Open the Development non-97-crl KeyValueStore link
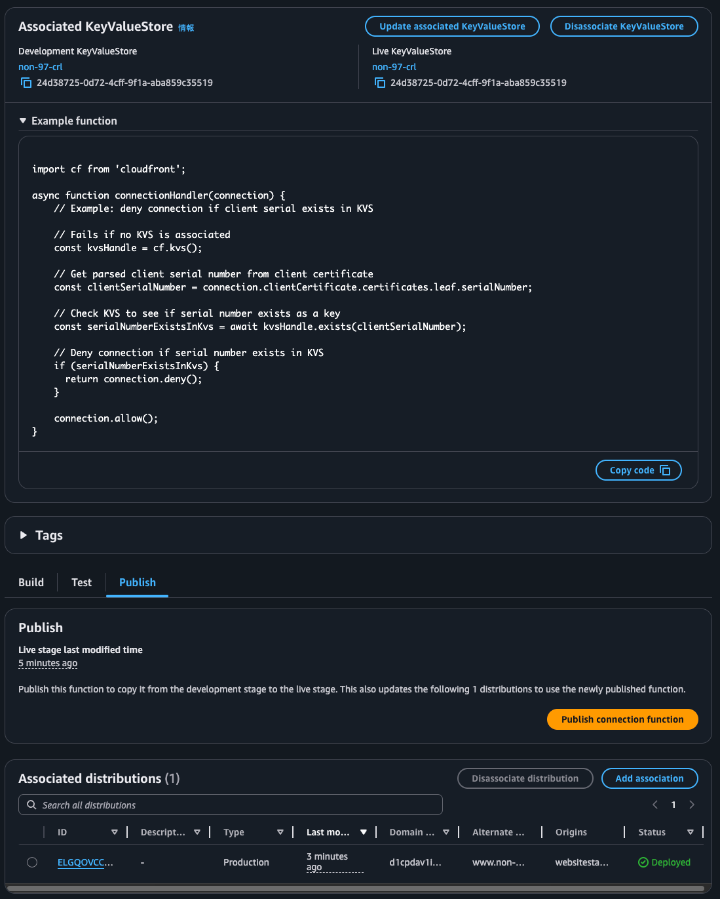 click(x=40, y=67)
